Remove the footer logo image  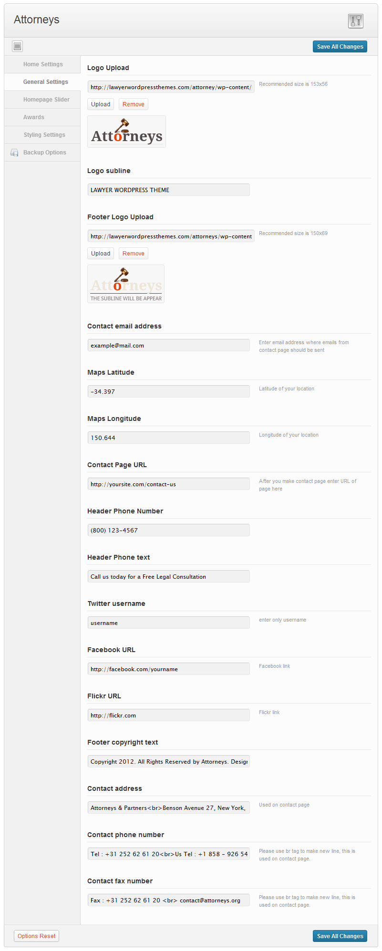coord(134,254)
